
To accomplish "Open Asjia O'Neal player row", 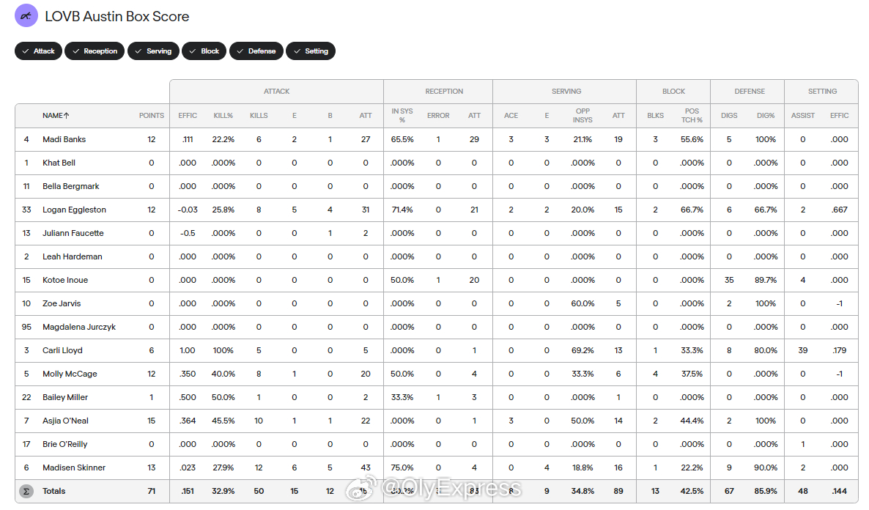I will 436,421.
